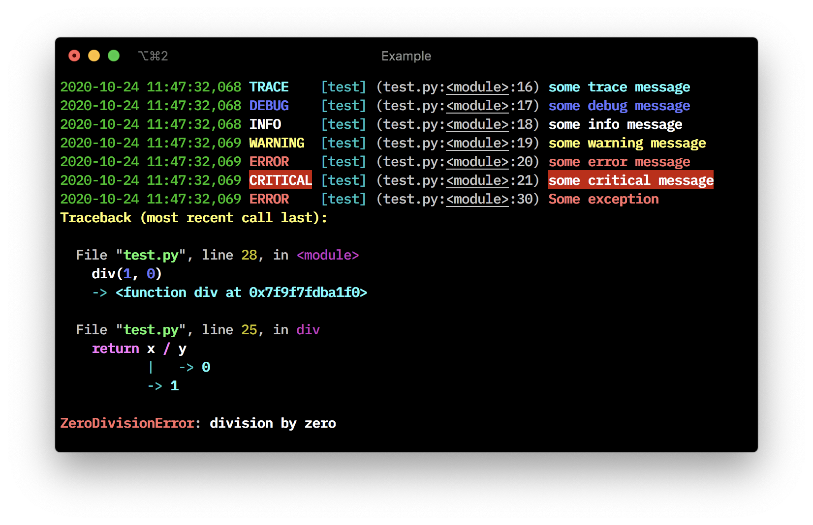The height and width of the screenshot is (525, 813).
Task: Click the yellow minimize window button
Action: coord(94,56)
